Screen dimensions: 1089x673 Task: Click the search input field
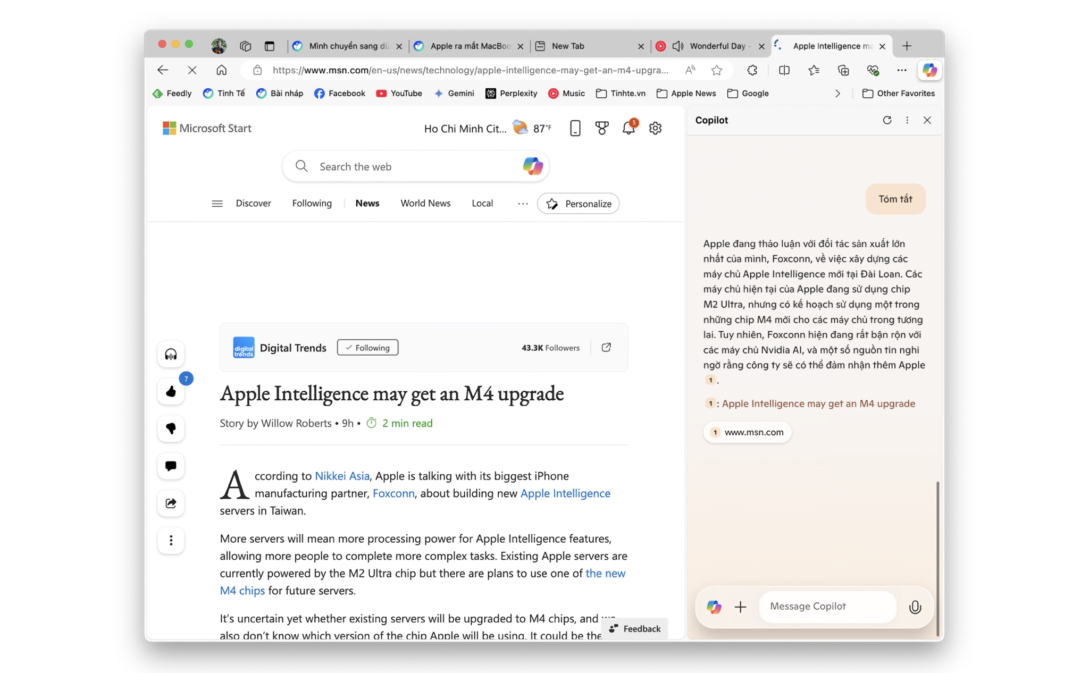point(413,166)
